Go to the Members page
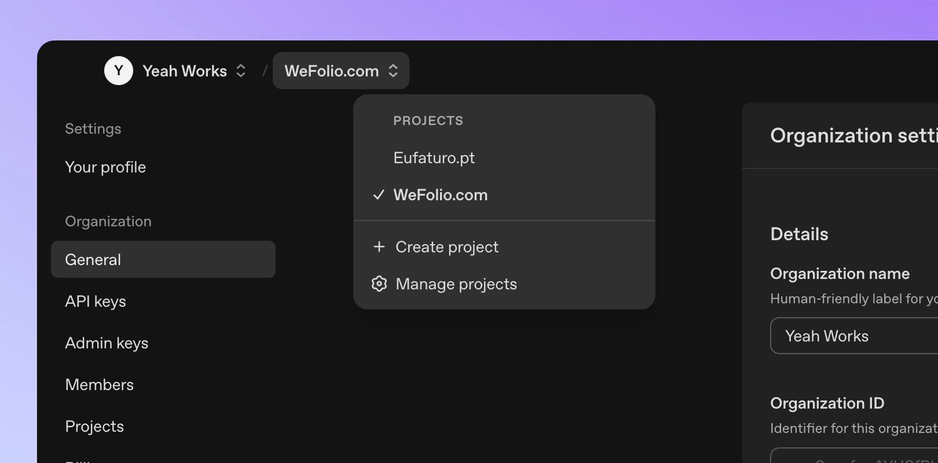Screen dimensions: 938x463 tap(99, 384)
